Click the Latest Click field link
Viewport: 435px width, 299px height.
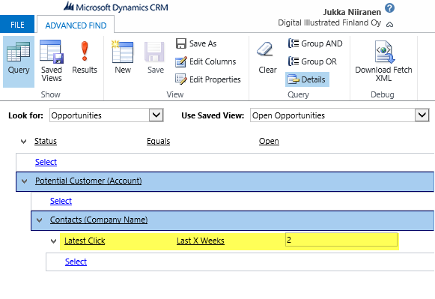click(85, 241)
